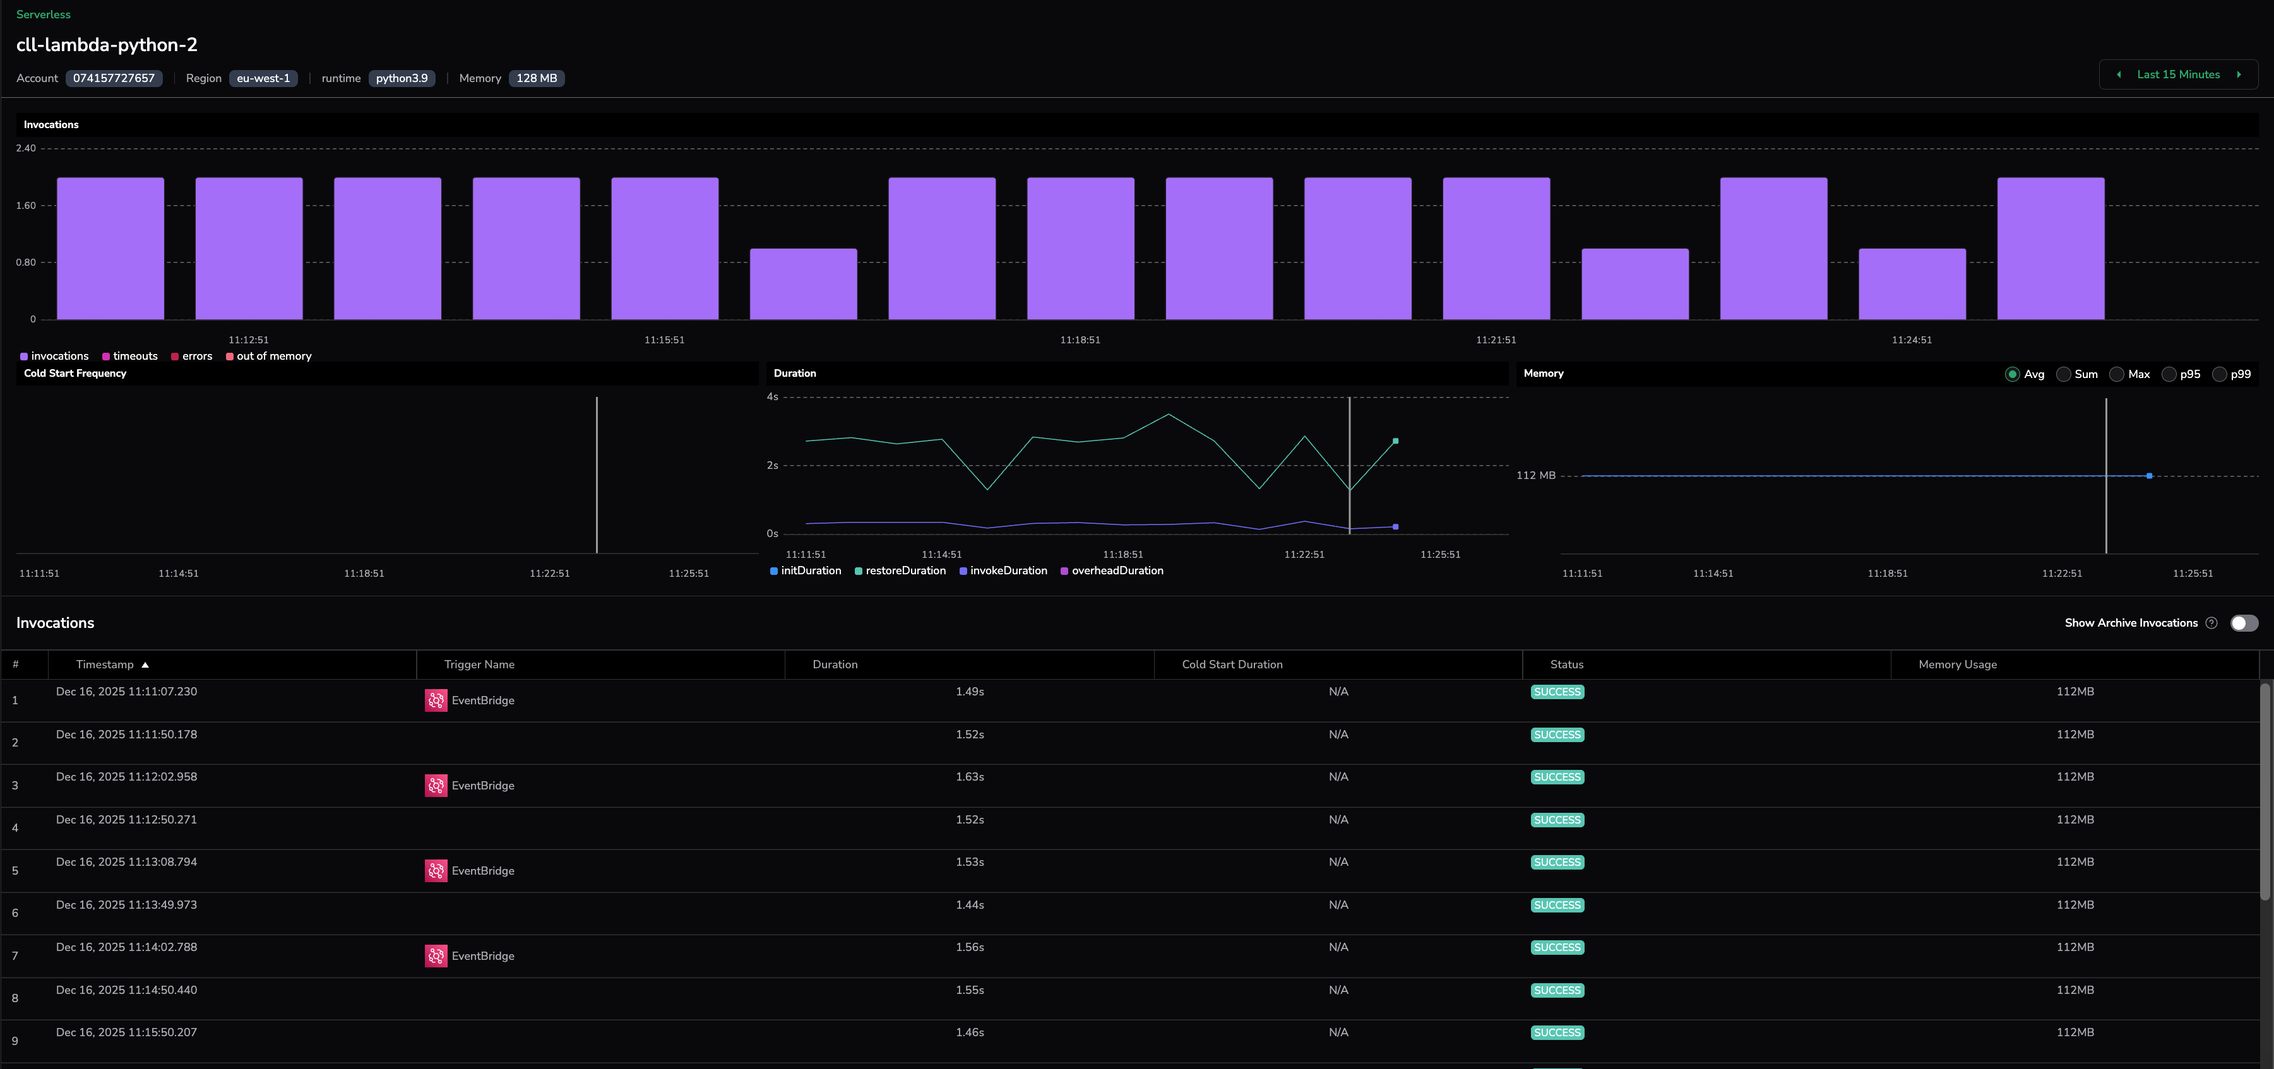Screen dimensions: 2274x1069
Task: Click the next time range arrow
Action: click(x=2239, y=75)
